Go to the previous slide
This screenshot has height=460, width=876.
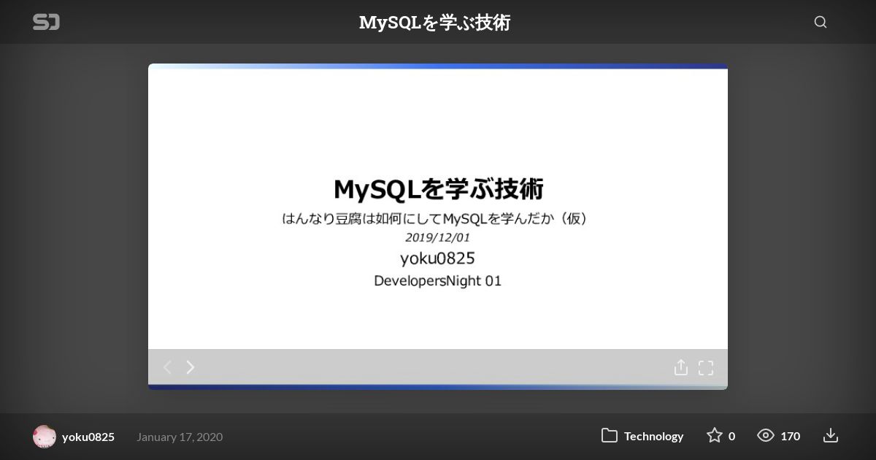click(167, 367)
